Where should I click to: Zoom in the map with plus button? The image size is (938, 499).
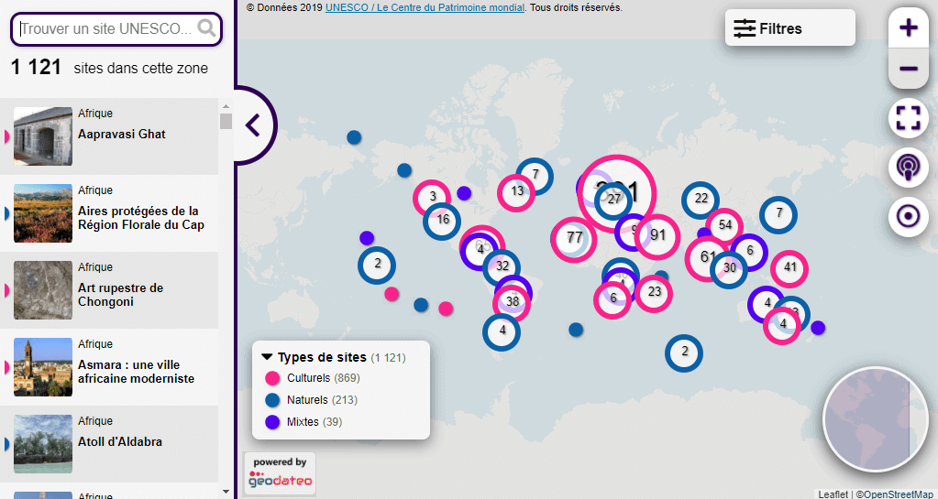908,28
